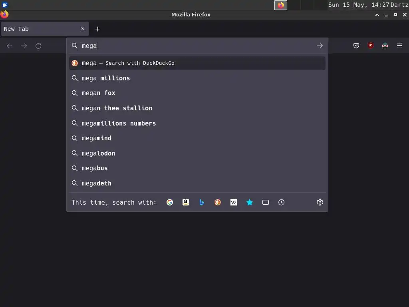This screenshot has width=409, height=307.
Task: Open search settings gear icon
Action: 320,202
